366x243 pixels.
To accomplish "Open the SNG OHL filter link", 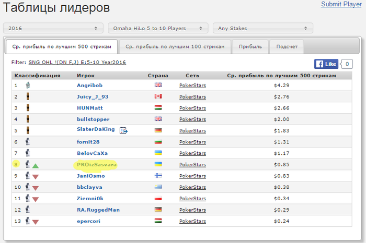I will click(x=77, y=63).
